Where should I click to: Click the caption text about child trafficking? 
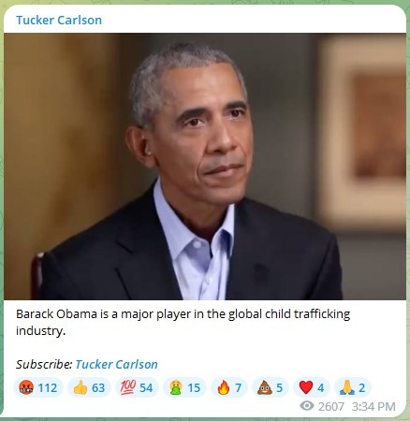coord(183,322)
